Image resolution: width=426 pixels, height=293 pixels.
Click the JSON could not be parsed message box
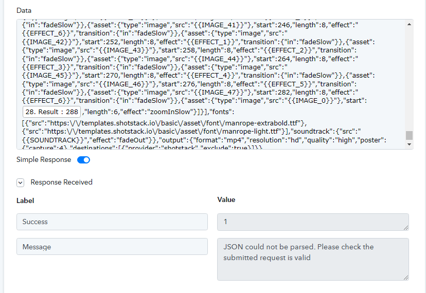[313, 259]
